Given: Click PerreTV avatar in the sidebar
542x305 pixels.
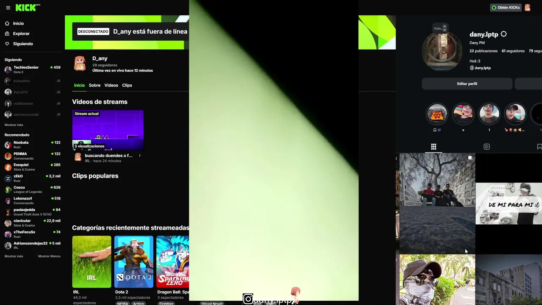Looking at the screenshot, I should coord(8,92).
